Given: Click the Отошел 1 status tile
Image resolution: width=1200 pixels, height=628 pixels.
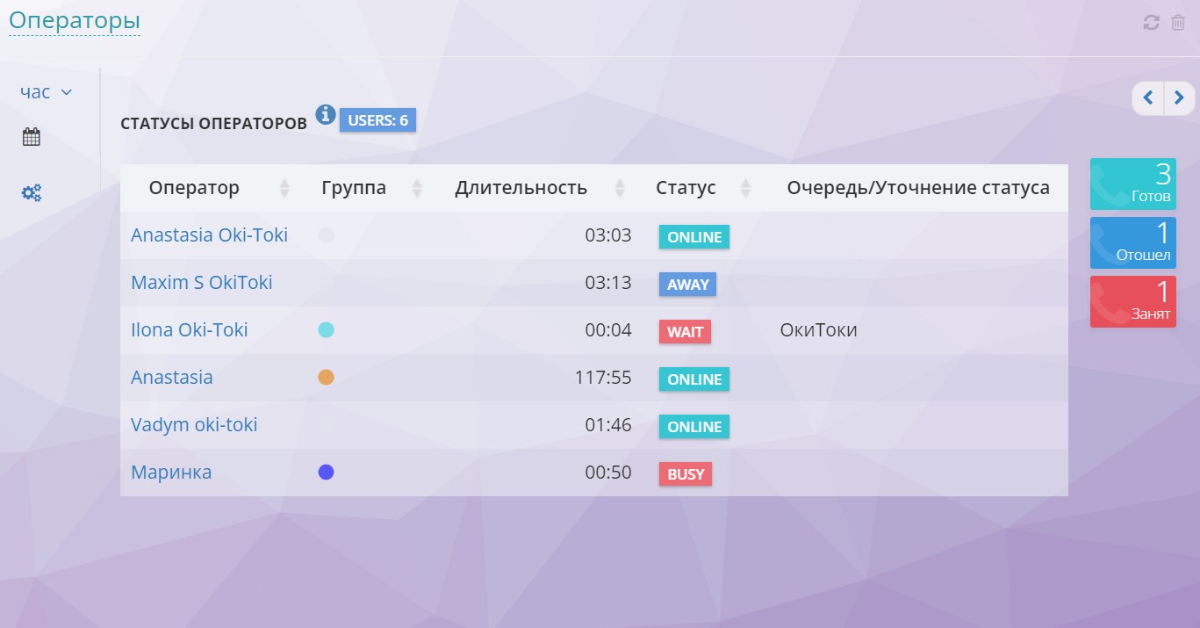Looking at the screenshot, I should point(1132,242).
